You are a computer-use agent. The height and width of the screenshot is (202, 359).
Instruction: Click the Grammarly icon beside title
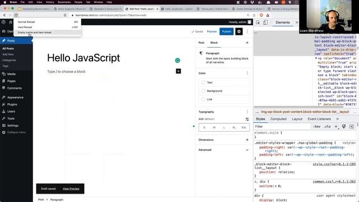coord(177,61)
